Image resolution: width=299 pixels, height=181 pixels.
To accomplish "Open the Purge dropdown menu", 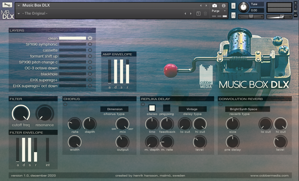I will coord(219,11).
